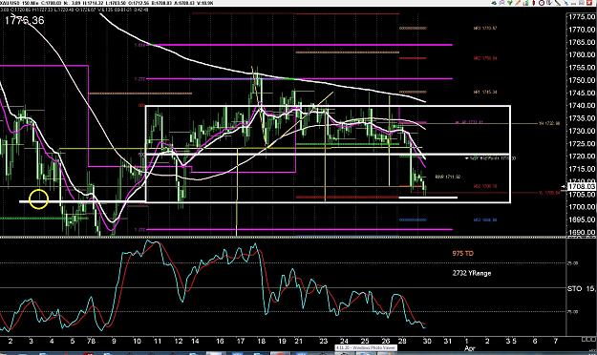597x355 pixels.
Task: Click the 1775.00 price axis label
Action: click(582, 17)
